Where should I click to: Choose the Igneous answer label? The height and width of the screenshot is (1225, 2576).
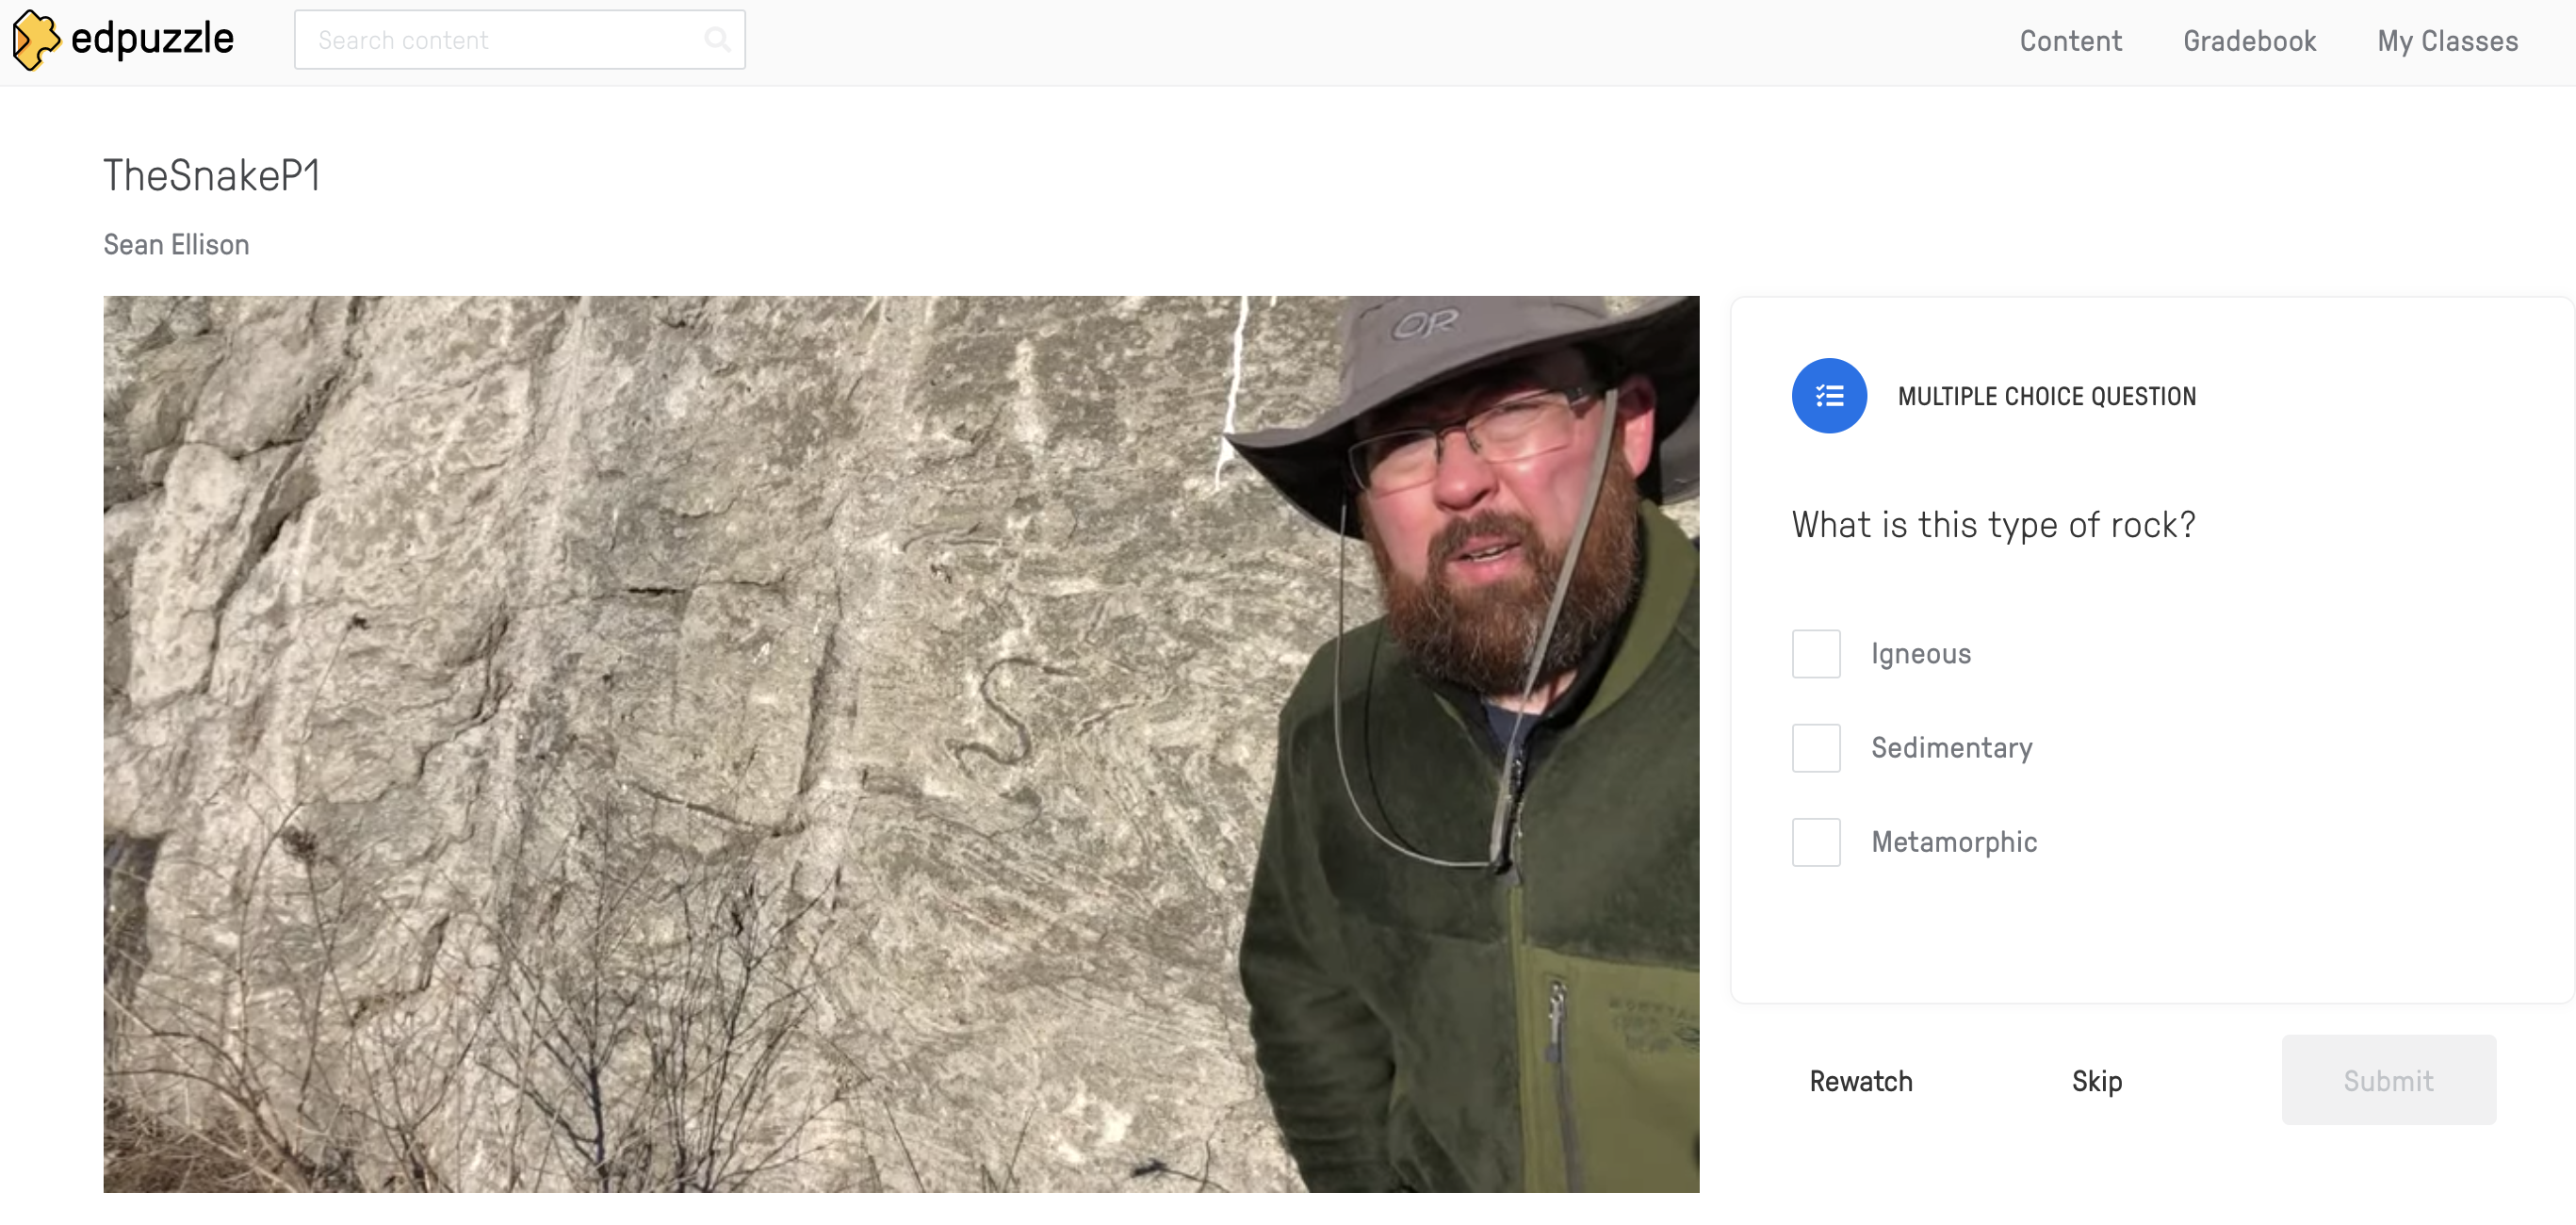click(x=1920, y=654)
